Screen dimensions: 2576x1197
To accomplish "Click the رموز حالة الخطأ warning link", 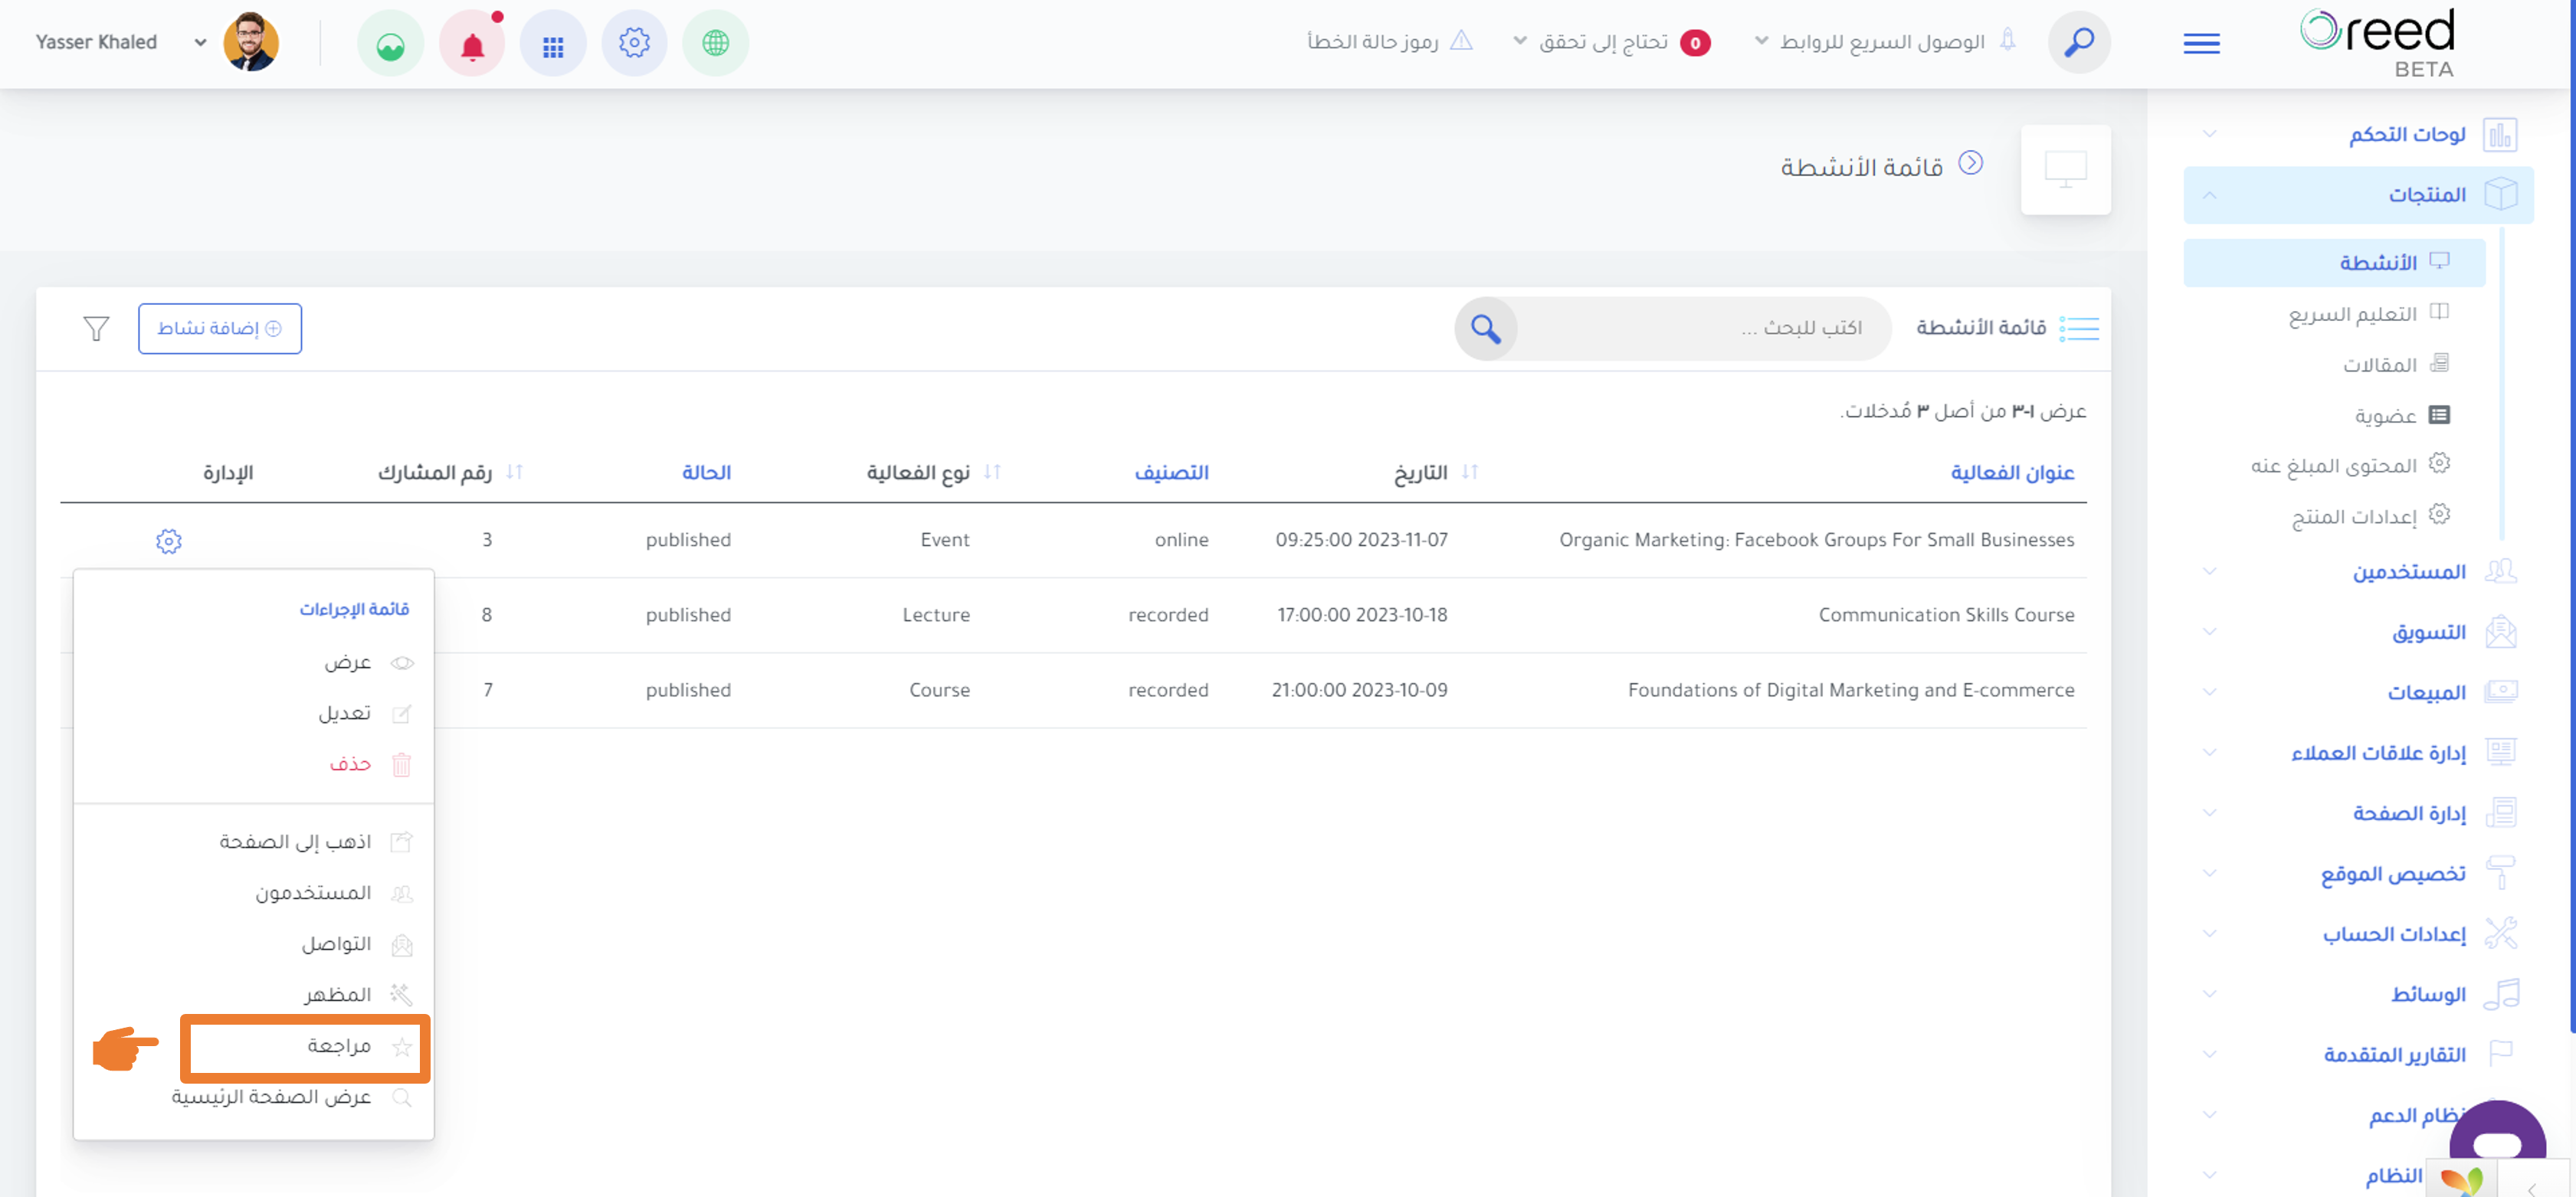I will (1390, 42).
